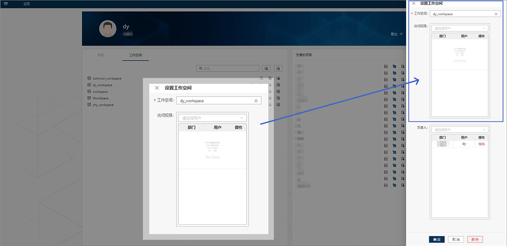Click the icon before common_workspace

pyautogui.click(x=89, y=78)
